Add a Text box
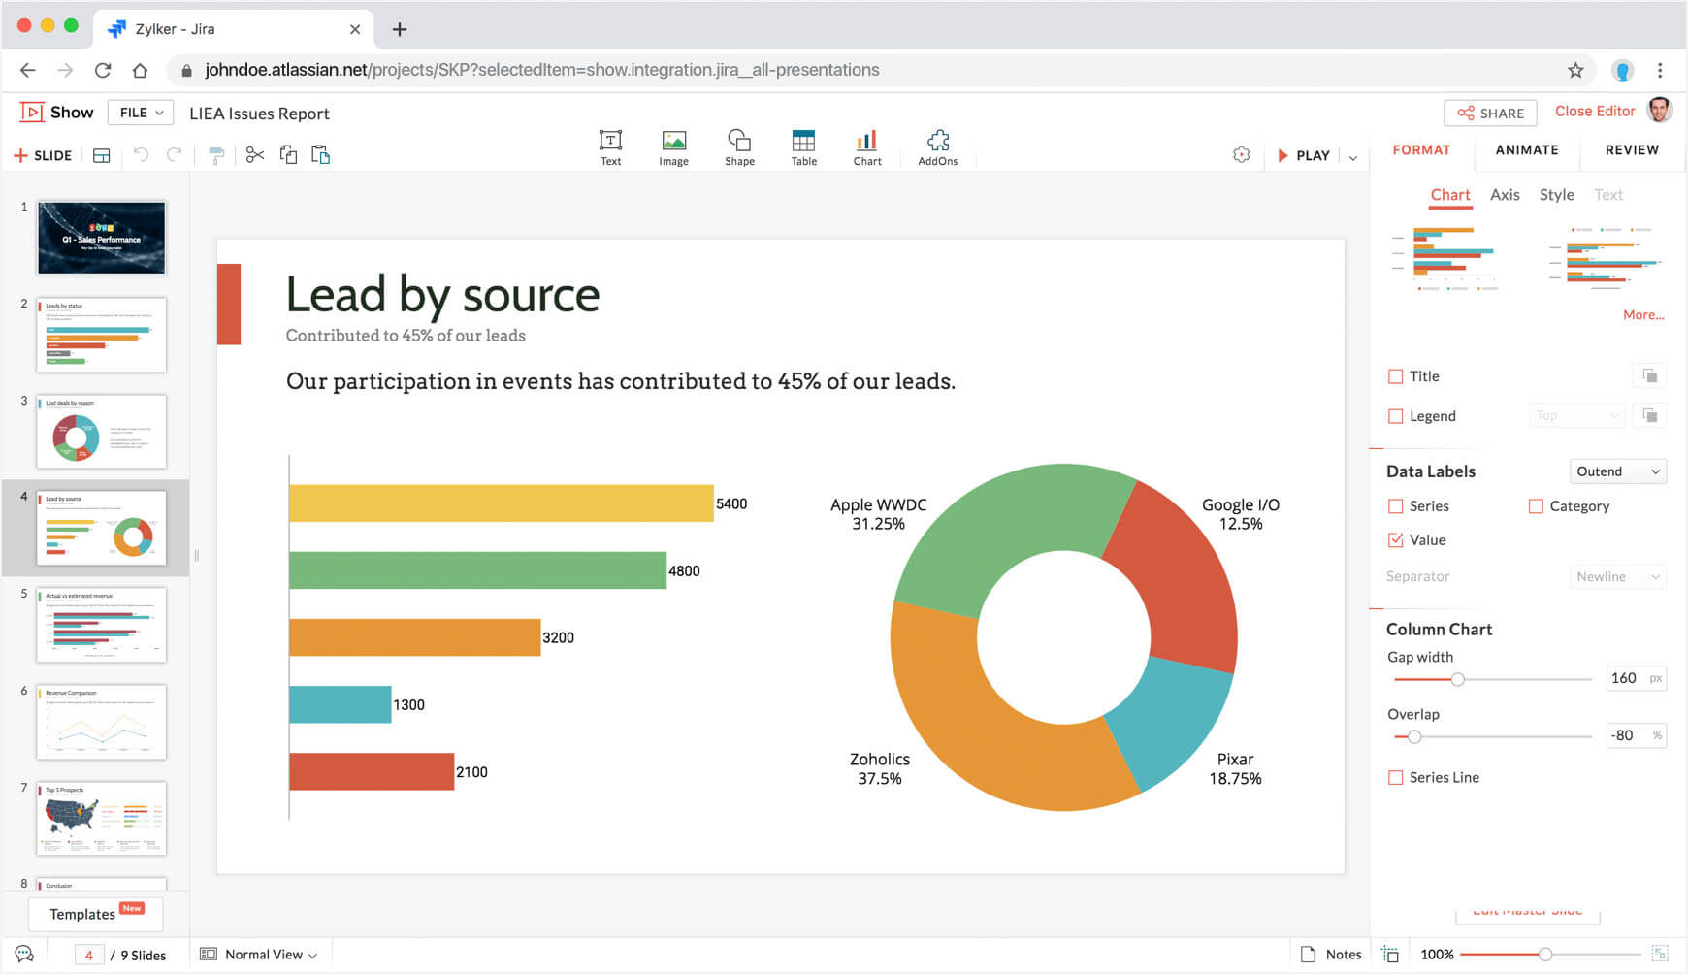This screenshot has width=1688, height=974. coord(610,147)
